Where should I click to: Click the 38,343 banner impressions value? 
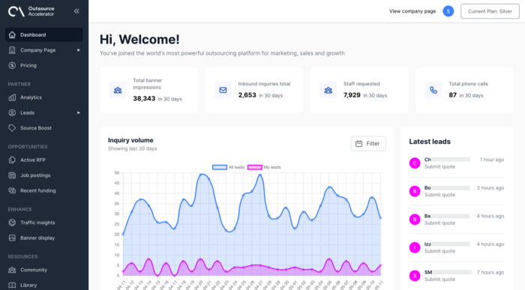144,98
